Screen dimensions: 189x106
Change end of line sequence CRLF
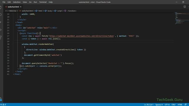[x=173, y=105]
